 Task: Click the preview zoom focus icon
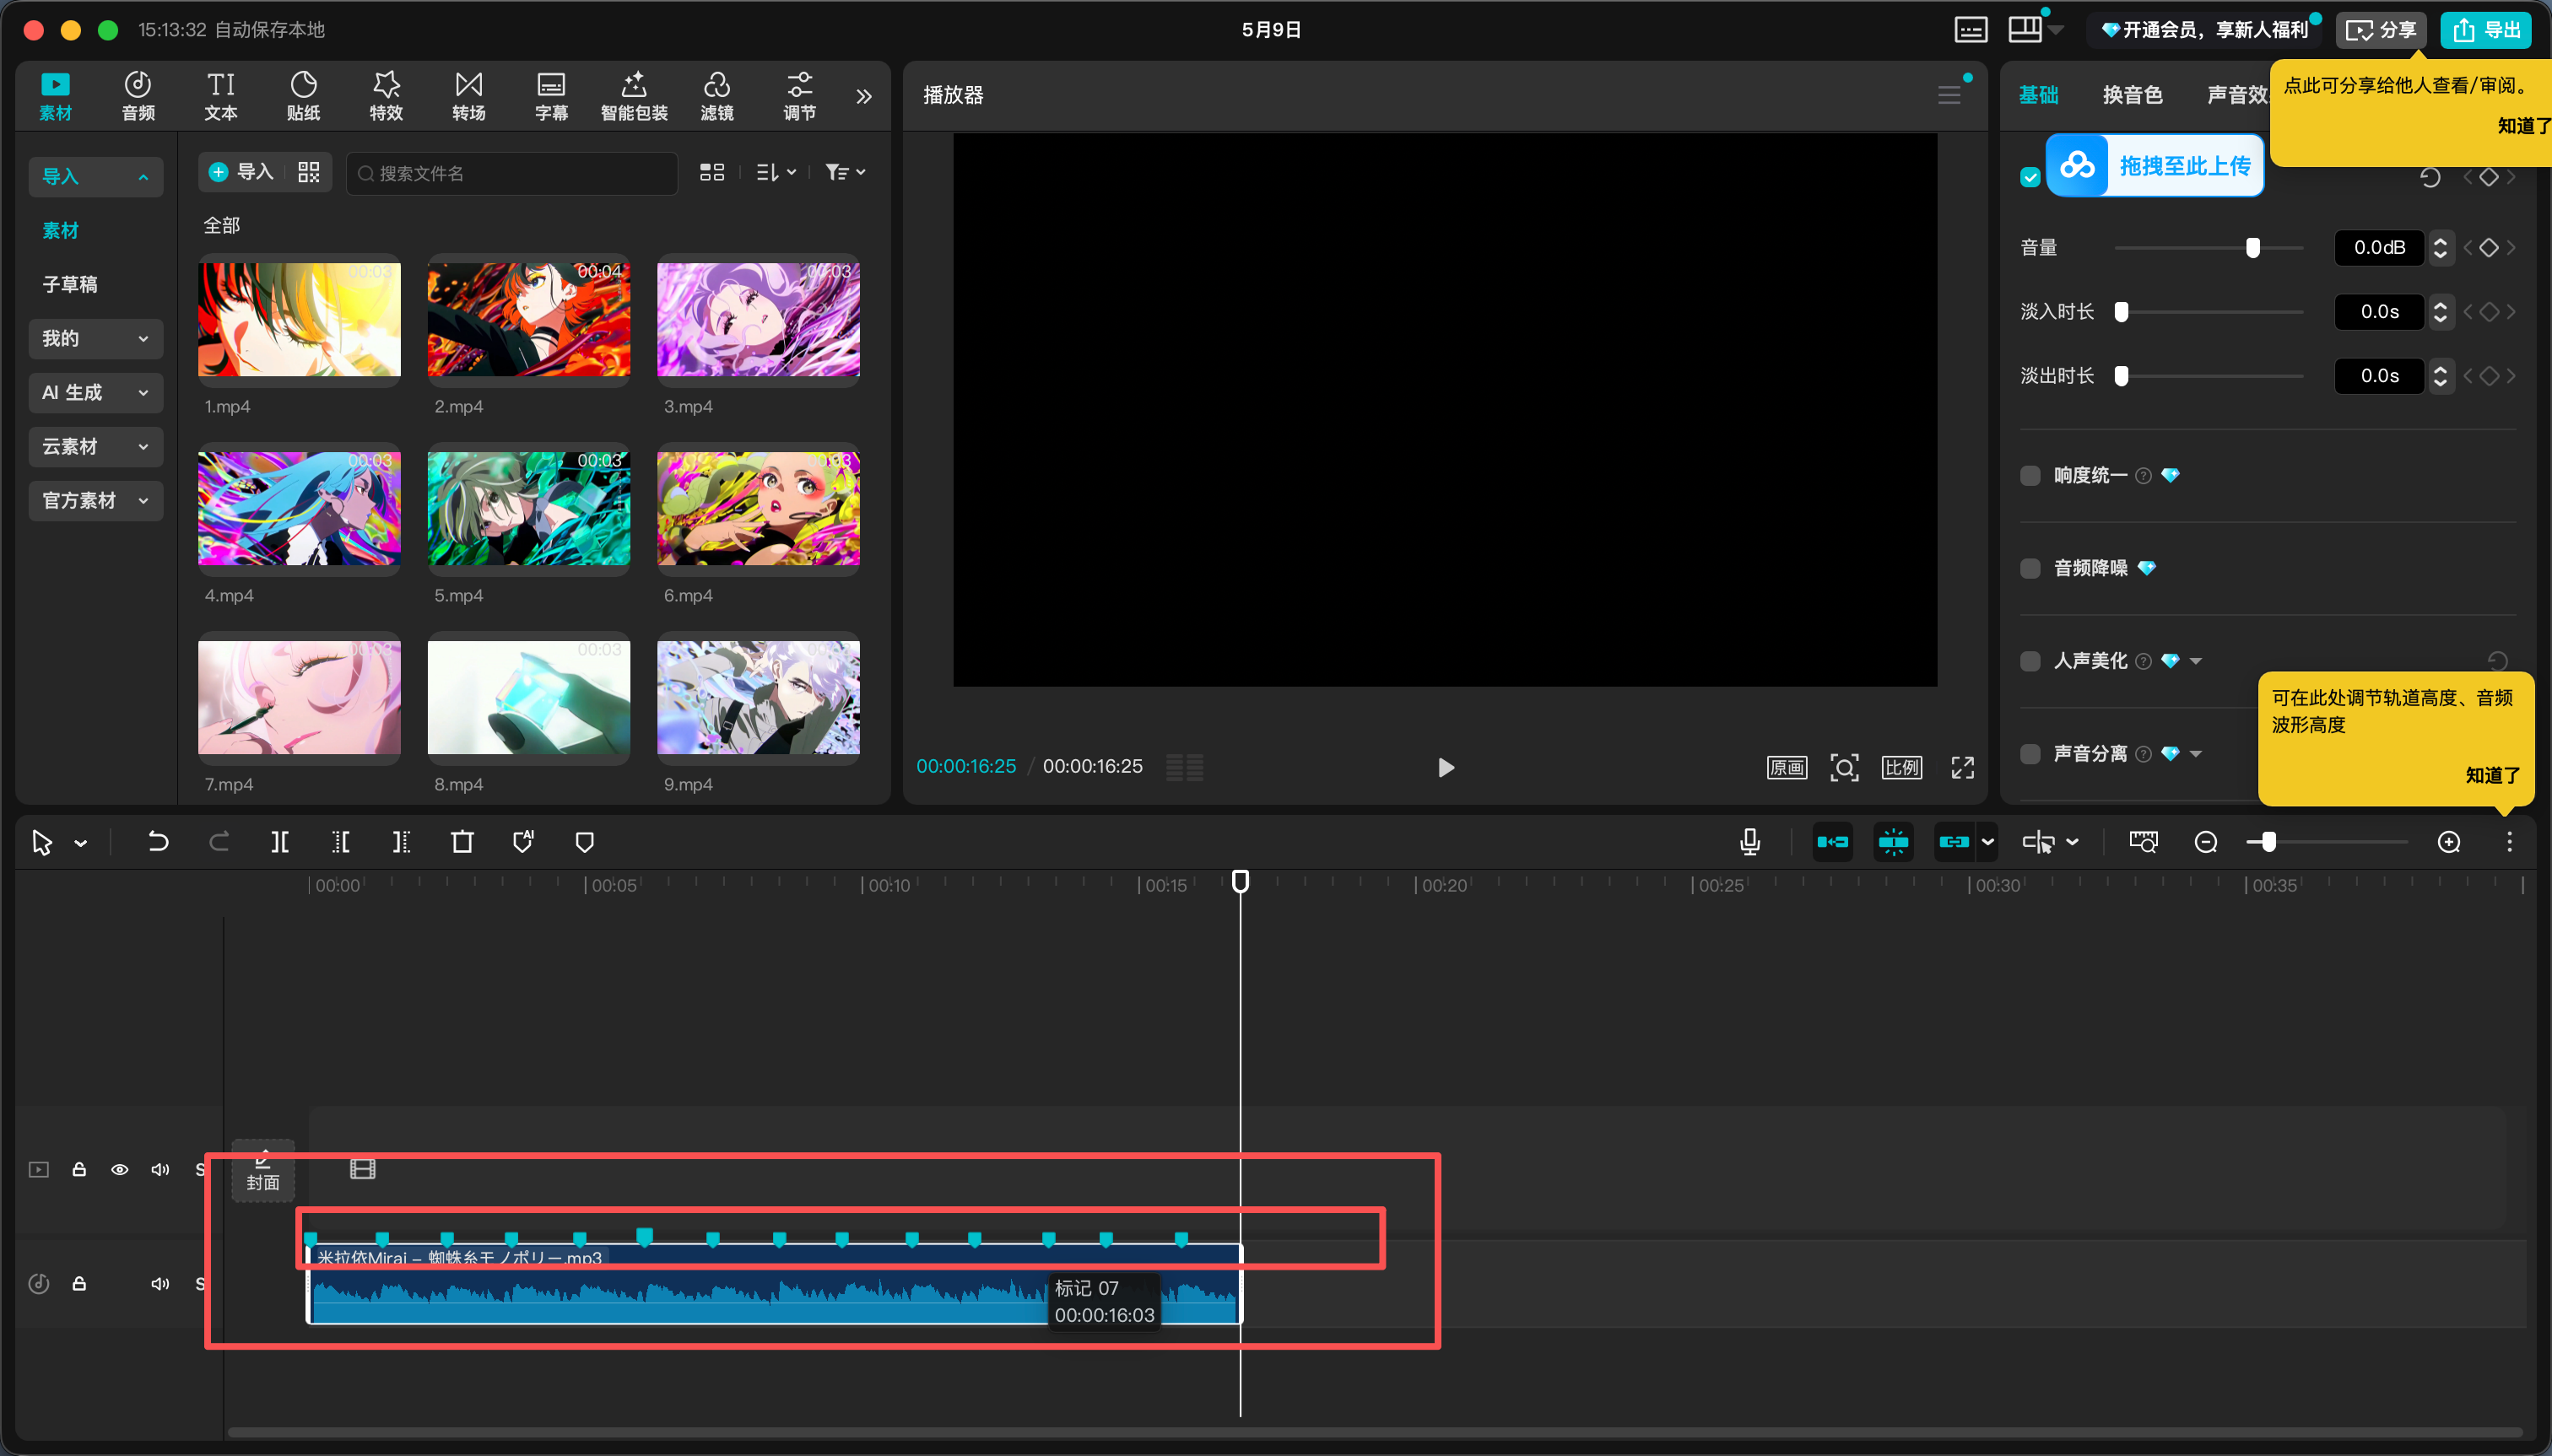1844,767
